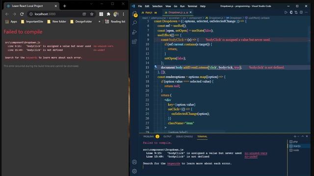Click the site information icon in address bar
This screenshot has width=314, height=176.
click(31, 14)
